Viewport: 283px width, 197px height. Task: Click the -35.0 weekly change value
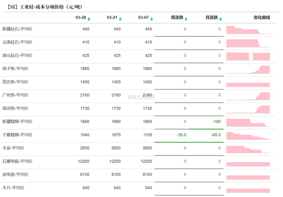coord(182,135)
